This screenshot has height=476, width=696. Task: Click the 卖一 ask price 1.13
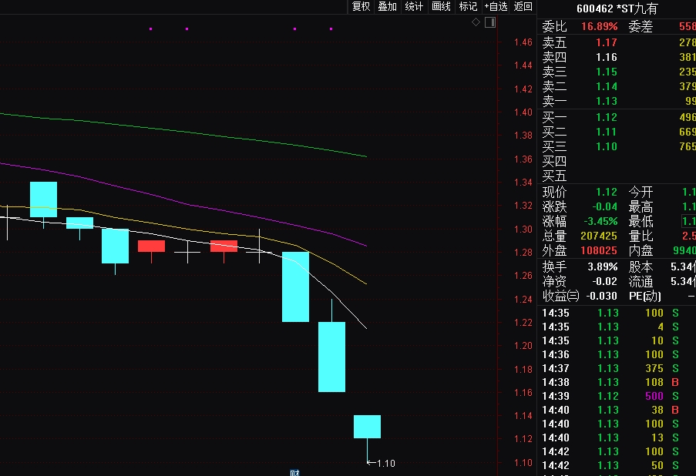coord(607,101)
